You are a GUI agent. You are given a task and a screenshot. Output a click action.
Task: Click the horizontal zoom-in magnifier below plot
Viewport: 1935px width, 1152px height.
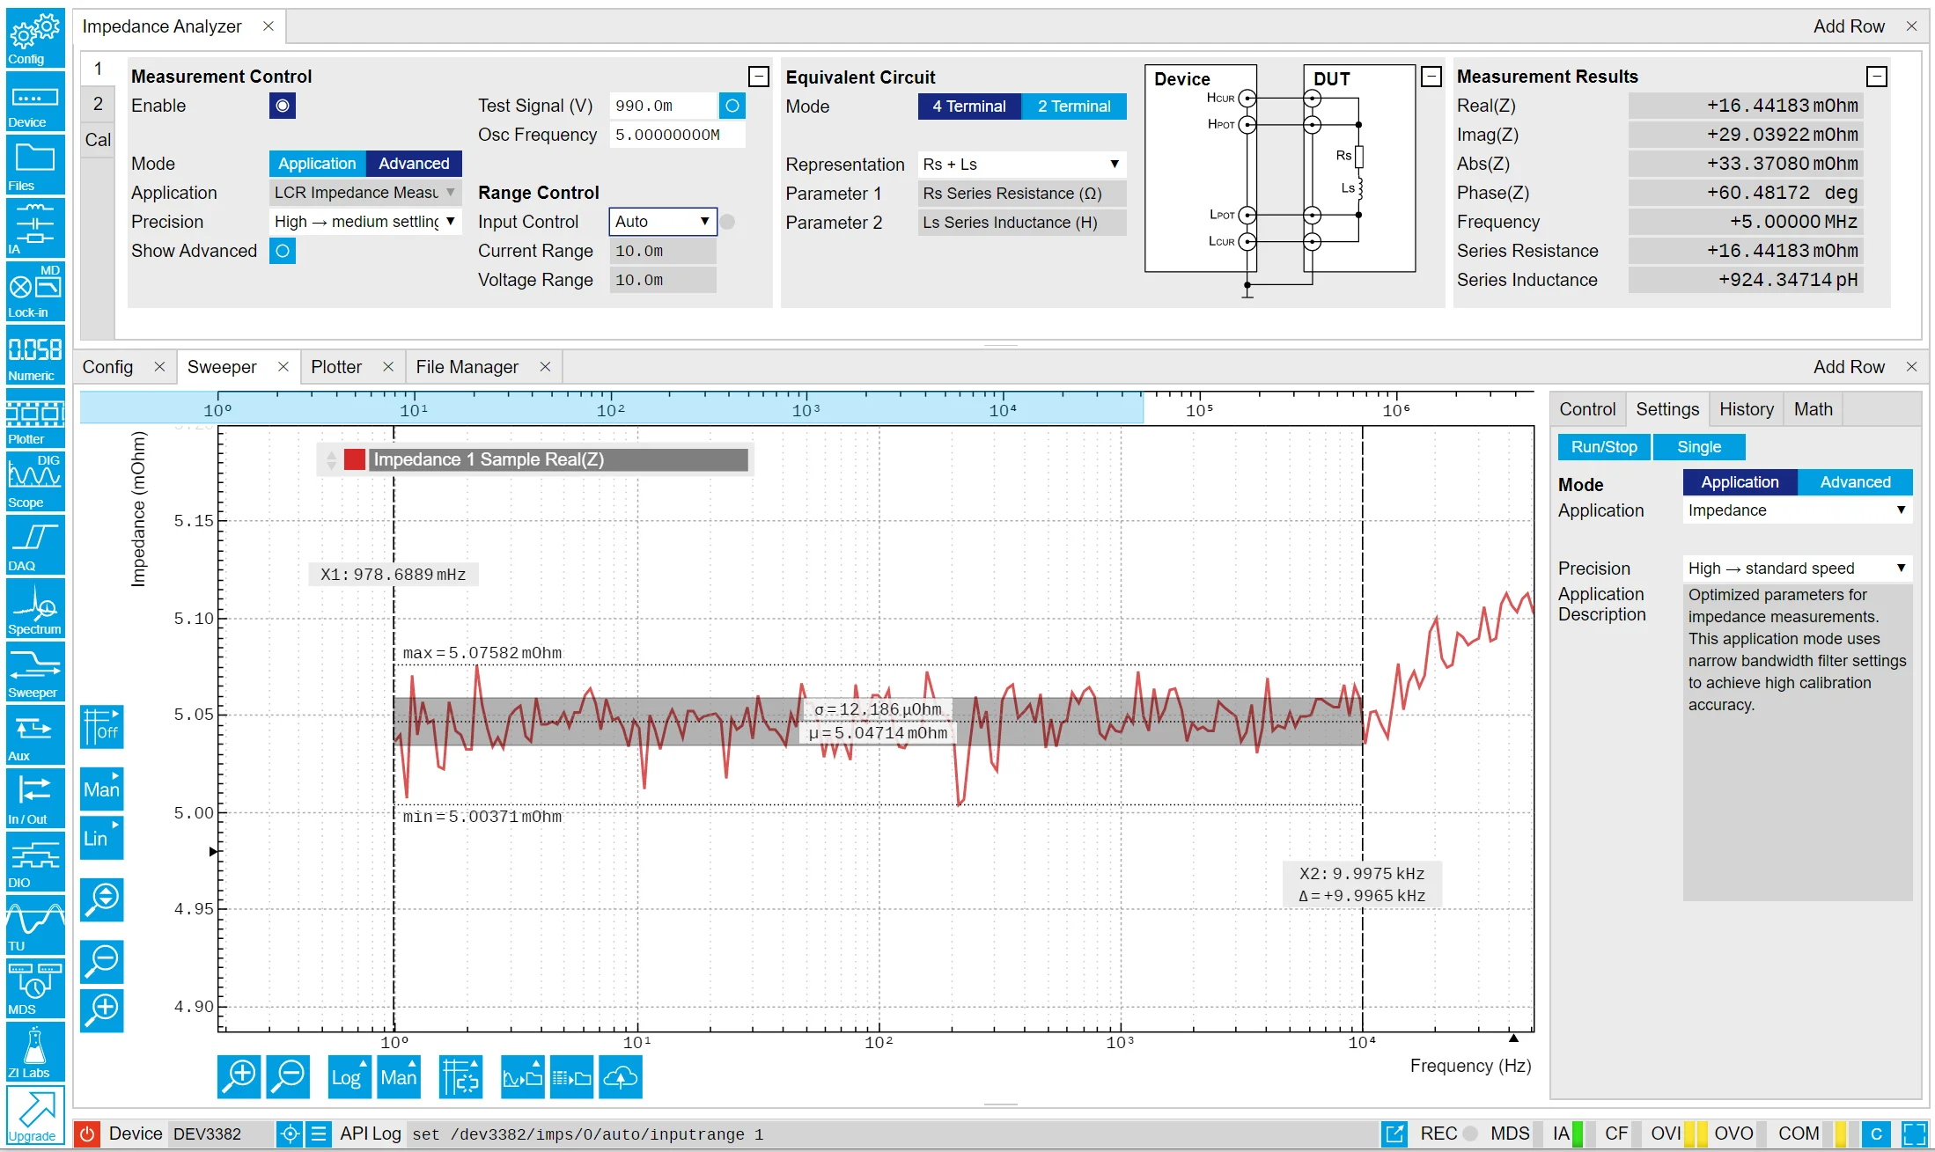tap(239, 1077)
